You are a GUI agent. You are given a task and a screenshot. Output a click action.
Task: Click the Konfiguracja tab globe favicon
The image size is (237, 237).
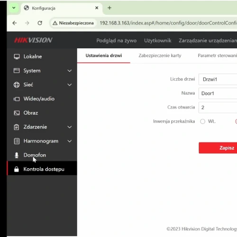coord(26,8)
